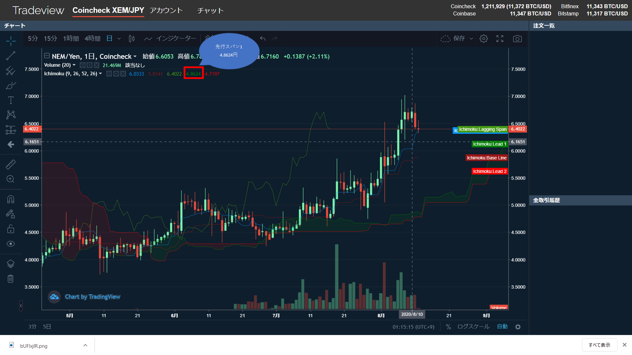Toggle percent scale % button

(448, 327)
